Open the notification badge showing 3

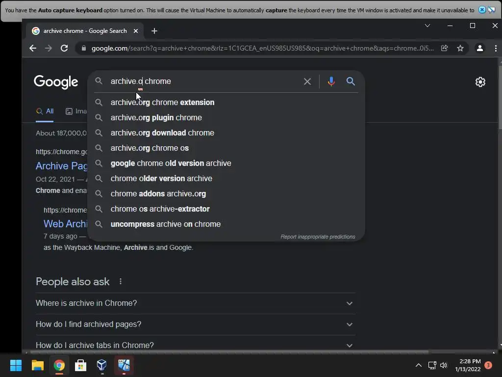pos(488,365)
